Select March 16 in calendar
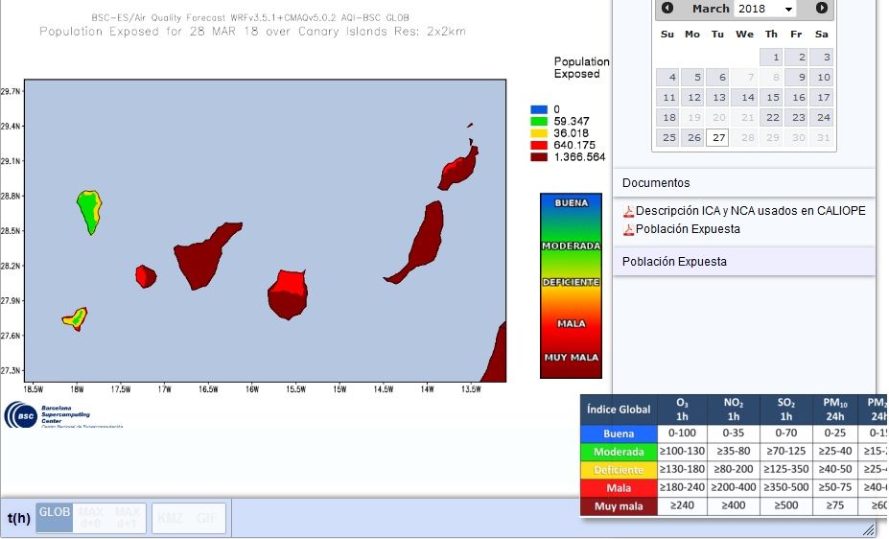Image resolution: width=889 pixels, height=539 pixels. click(x=796, y=98)
